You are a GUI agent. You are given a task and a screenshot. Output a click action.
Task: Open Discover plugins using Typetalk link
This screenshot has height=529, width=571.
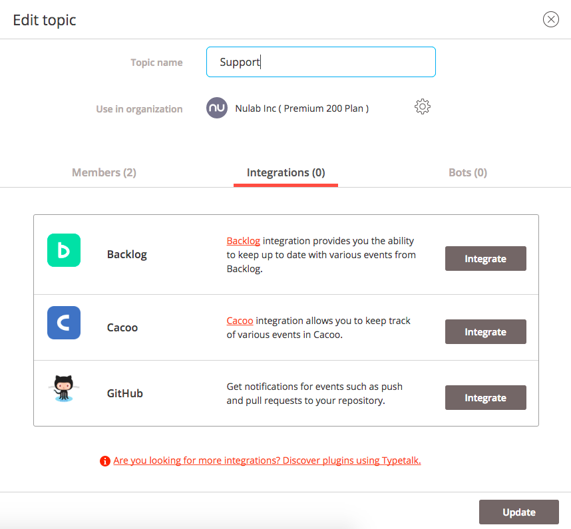pos(267,460)
